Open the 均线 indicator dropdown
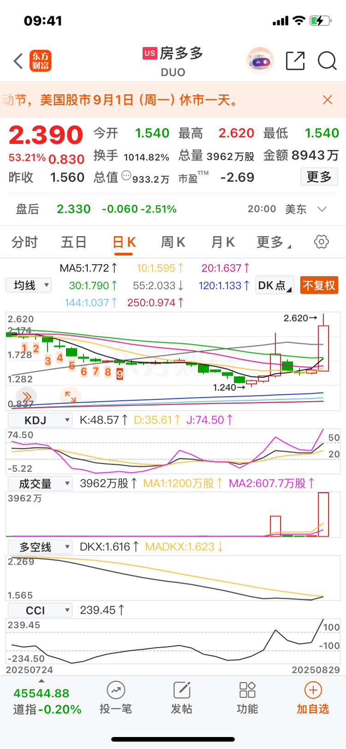The width and height of the screenshot is (346, 749). (x=29, y=285)
